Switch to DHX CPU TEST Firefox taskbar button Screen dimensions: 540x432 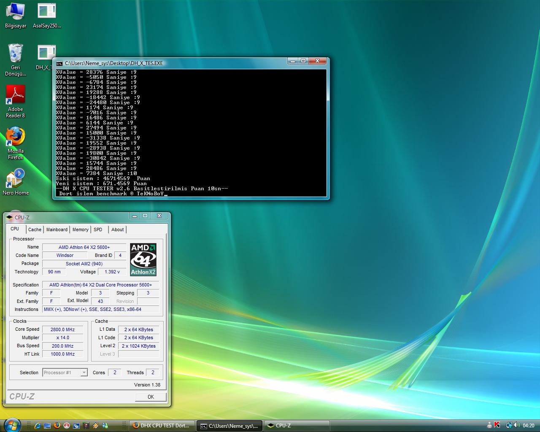point(162,426)
